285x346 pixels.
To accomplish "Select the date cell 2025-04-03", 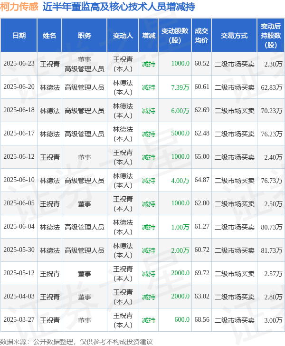I will click(x=19, y=297).
